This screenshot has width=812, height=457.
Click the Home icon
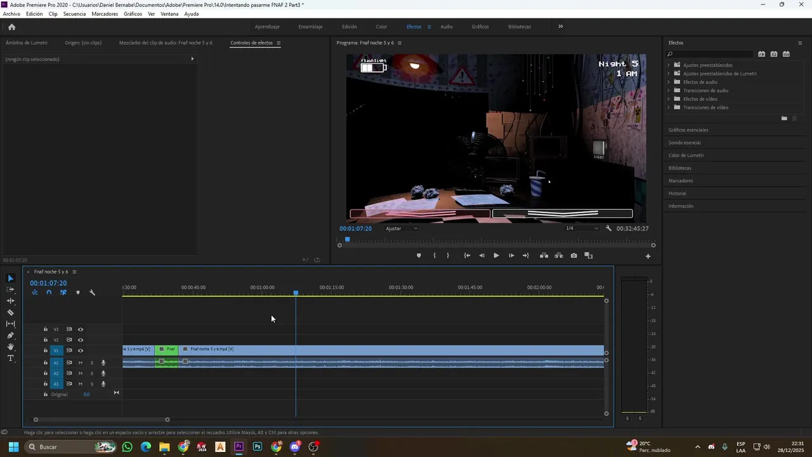11,27
